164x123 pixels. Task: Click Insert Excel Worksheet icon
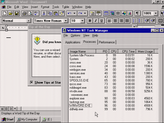[x=112, y=13]
